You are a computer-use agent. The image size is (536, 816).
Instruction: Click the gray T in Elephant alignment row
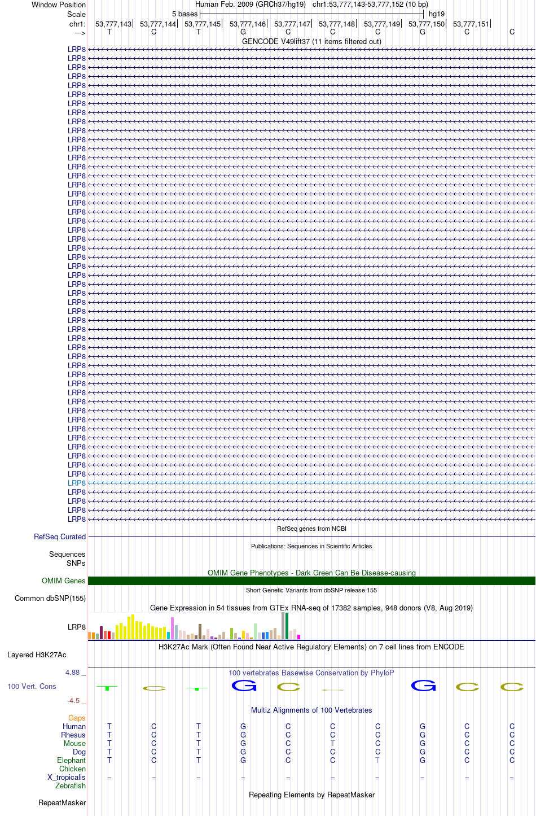(x=377, y=760)
